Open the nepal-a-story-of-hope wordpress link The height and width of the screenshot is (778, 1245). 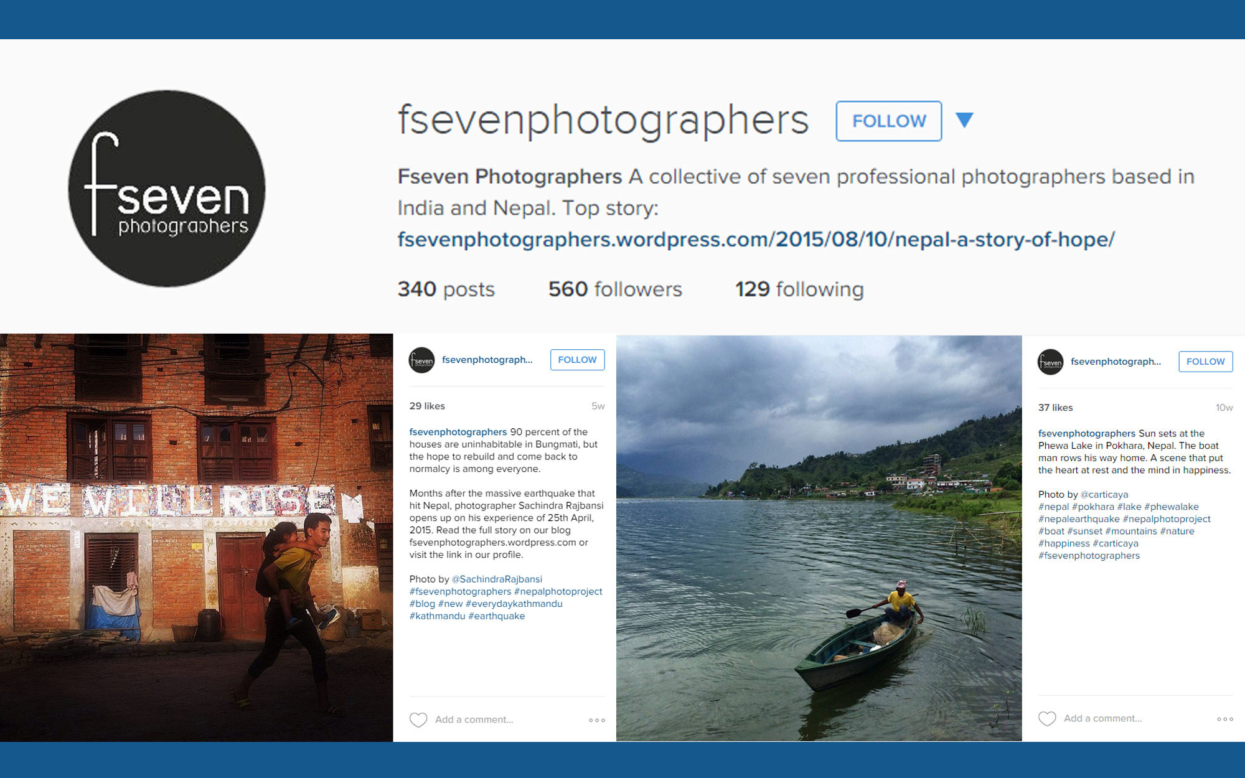[756, 240]
